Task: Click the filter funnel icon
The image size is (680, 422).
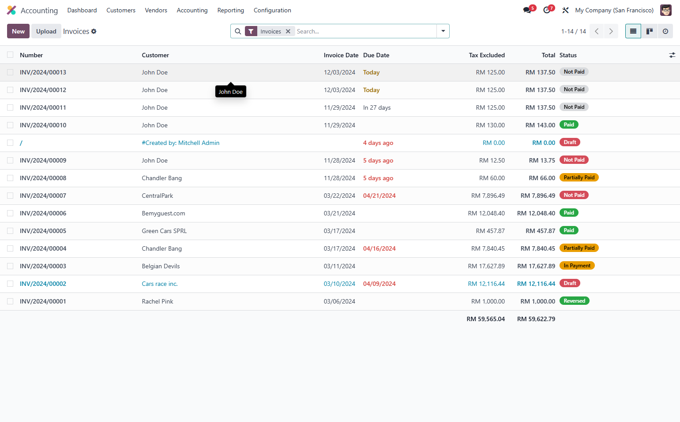Action: (x=251, y=31)
